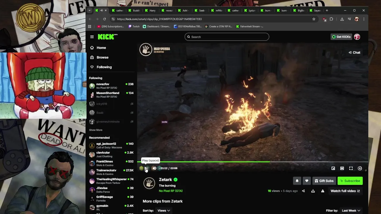Click the browser back arrow

pos(90,19)
